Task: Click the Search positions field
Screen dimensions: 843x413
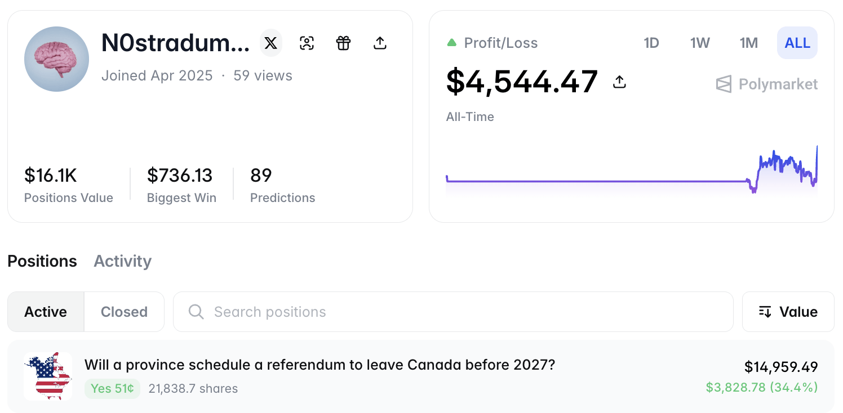Action: (451, 312)
